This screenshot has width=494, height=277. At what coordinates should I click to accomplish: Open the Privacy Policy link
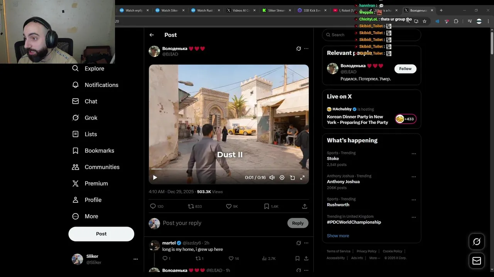[367, 251]
